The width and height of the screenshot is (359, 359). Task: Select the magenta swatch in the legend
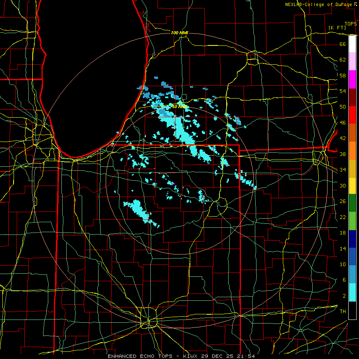point(352,79)
